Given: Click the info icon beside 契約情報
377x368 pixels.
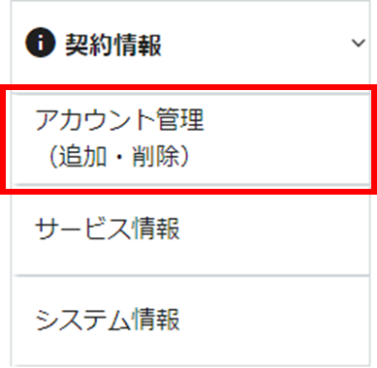Looking at the screenshot, I should click(x=40, y=43).
